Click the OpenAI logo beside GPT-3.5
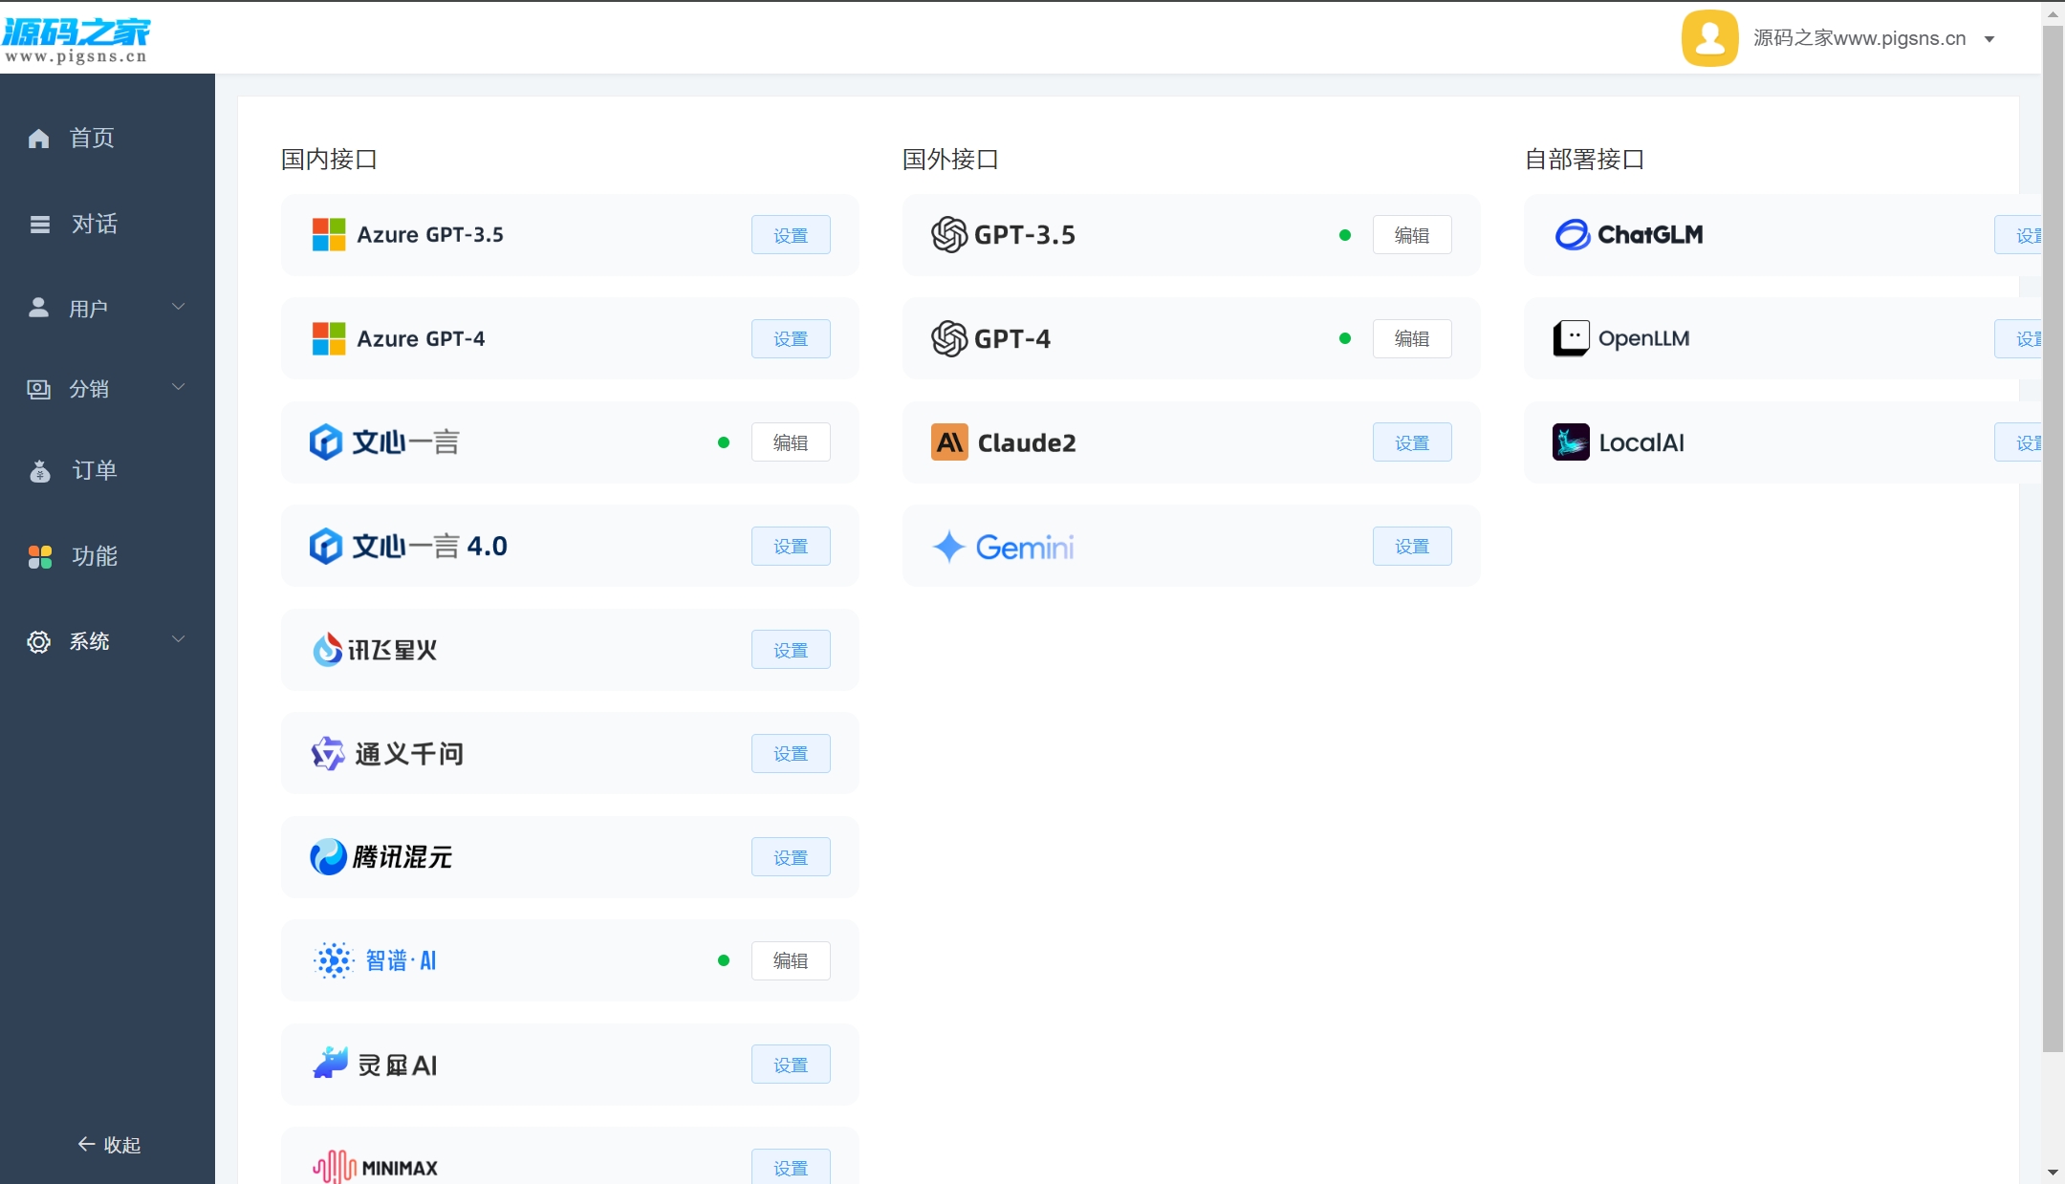Image resolution: width=2065 pixels, height=1184 pixels. (949, 235)
